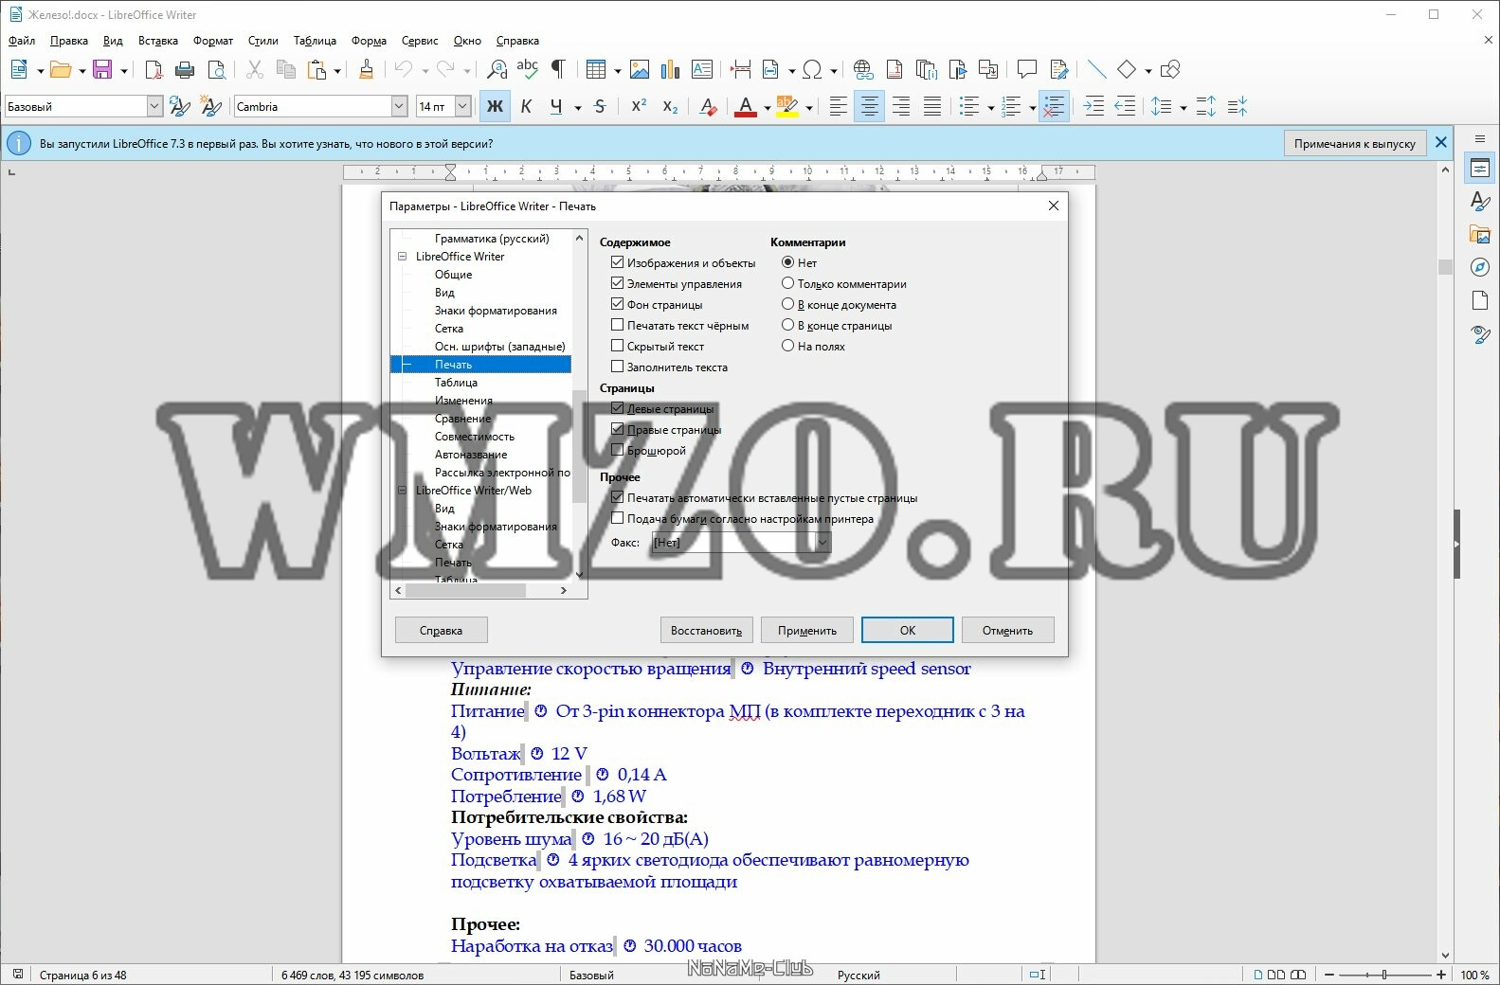Click font color red swatch

[746, 107]
